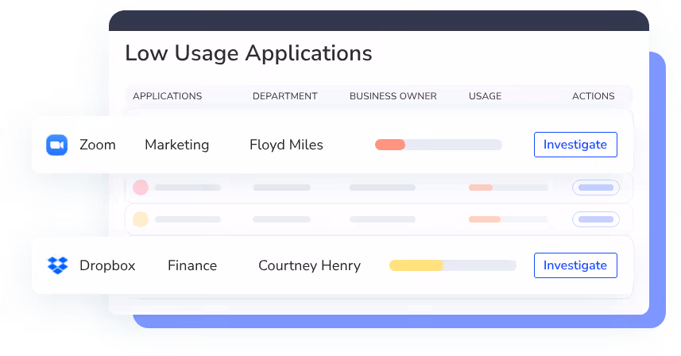Click action button in pink placeholder row
Screen dimensions: 681x356
596,188
